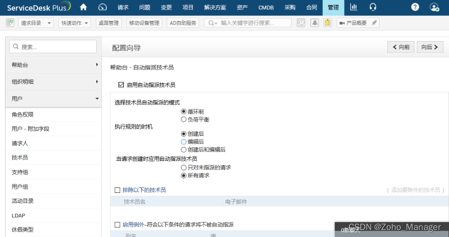449x237 pixels.
Task: Check 排除以下的技术员 checkbox
Action: click(x=117, y=190)
